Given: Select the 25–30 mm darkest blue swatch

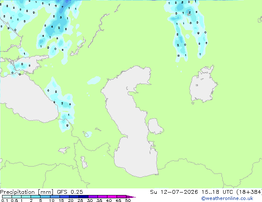Looking at the screenshot, I should (x=83, y=197).
